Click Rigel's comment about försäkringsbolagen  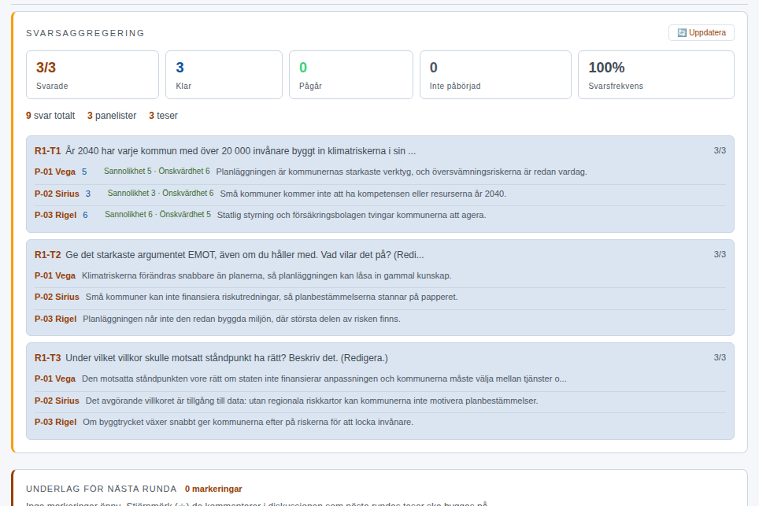point(351,215)
